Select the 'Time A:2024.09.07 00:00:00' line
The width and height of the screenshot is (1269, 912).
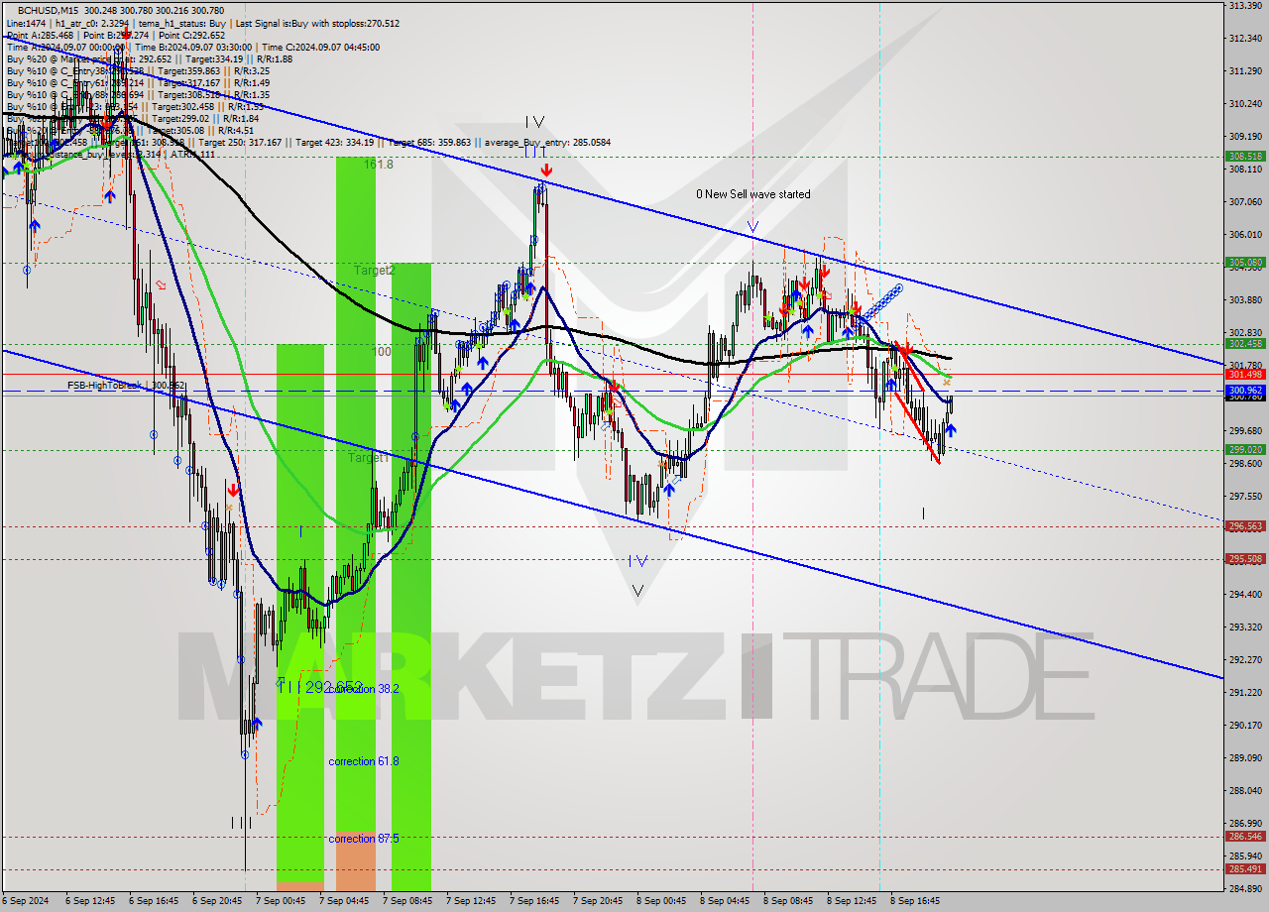click(66, 47)
